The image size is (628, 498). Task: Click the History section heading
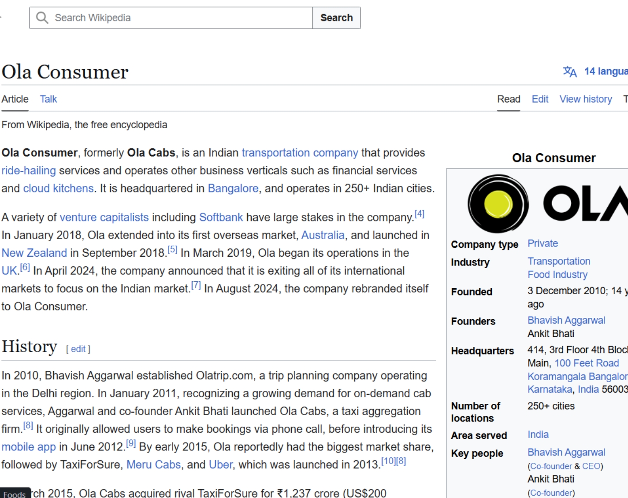pos(30,347)
